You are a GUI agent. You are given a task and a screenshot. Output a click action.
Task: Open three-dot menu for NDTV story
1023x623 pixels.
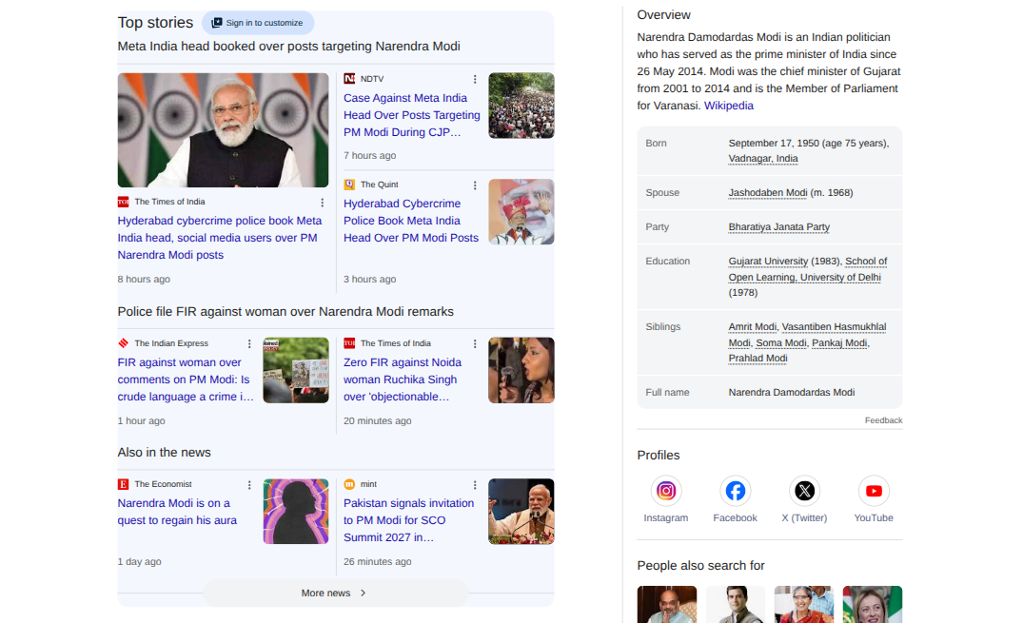(x=475, y=79)
